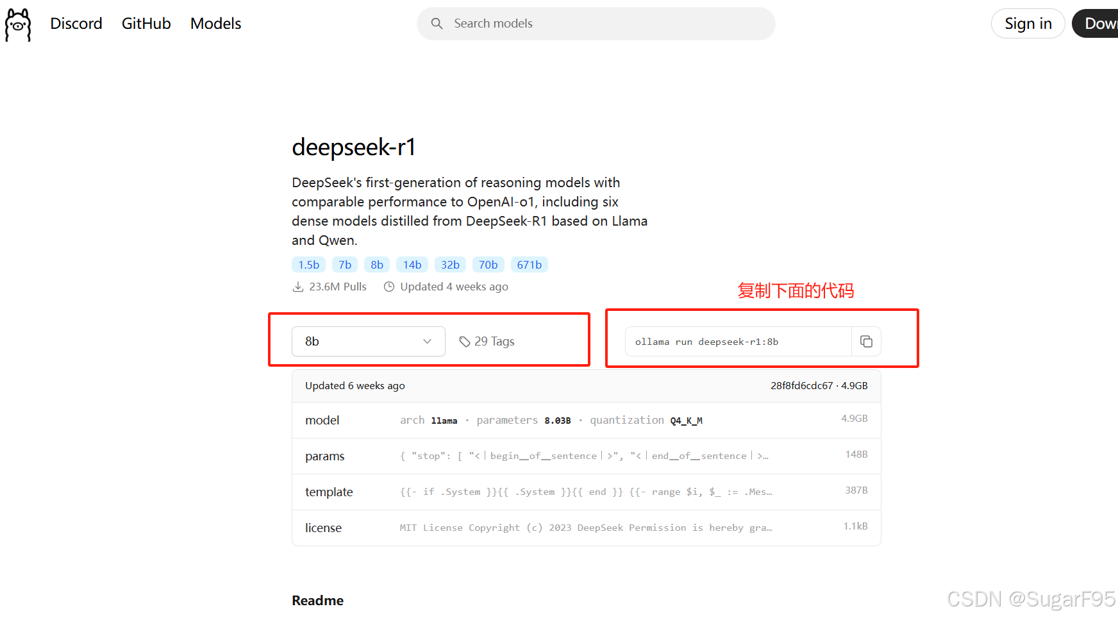Click the Updated 6 weeks ago text
The image size is (1118, 618).
click(x=355, y=386)
